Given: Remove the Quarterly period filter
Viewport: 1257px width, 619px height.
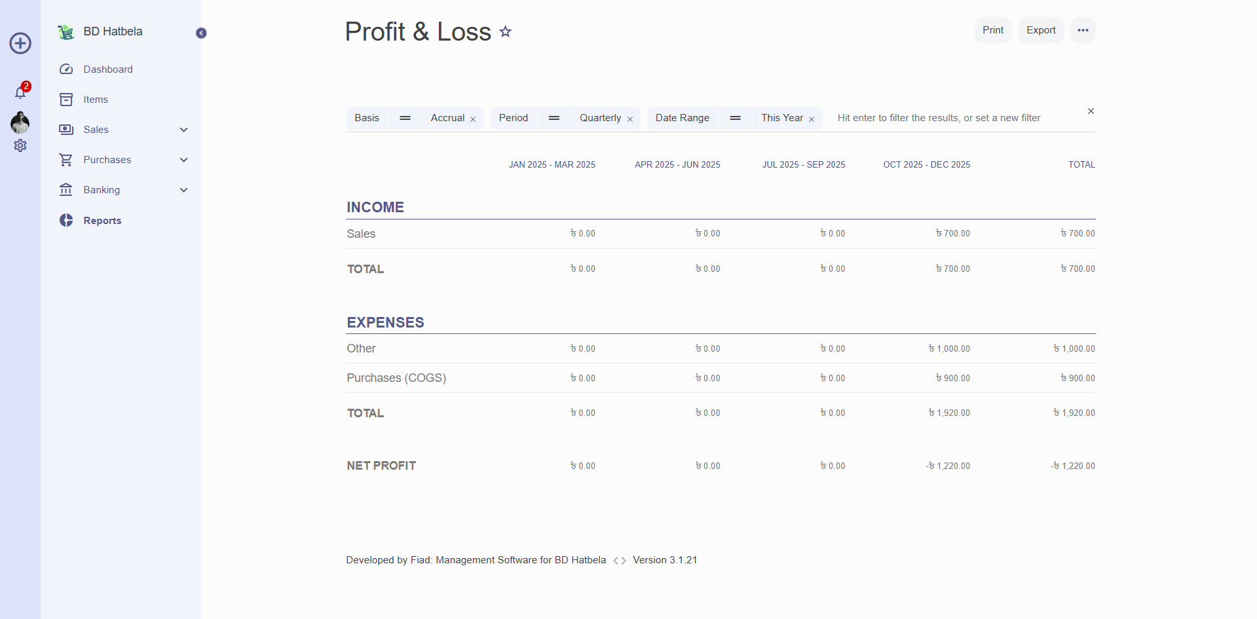Looking at the screenshot, I should (630, 119).
